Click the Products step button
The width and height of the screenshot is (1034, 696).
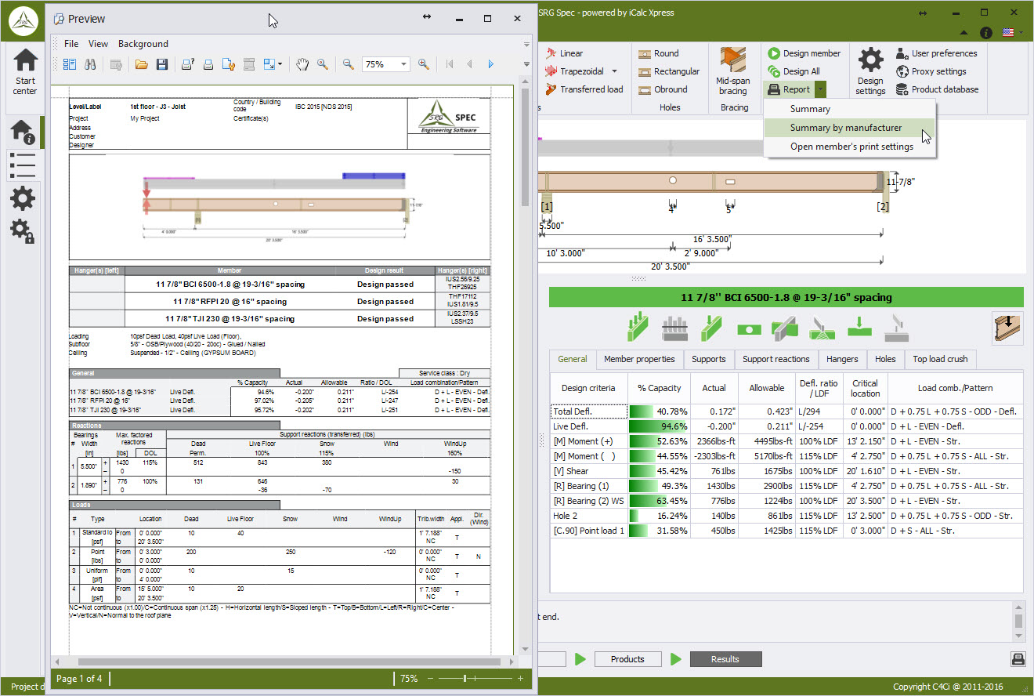[627, 659]
